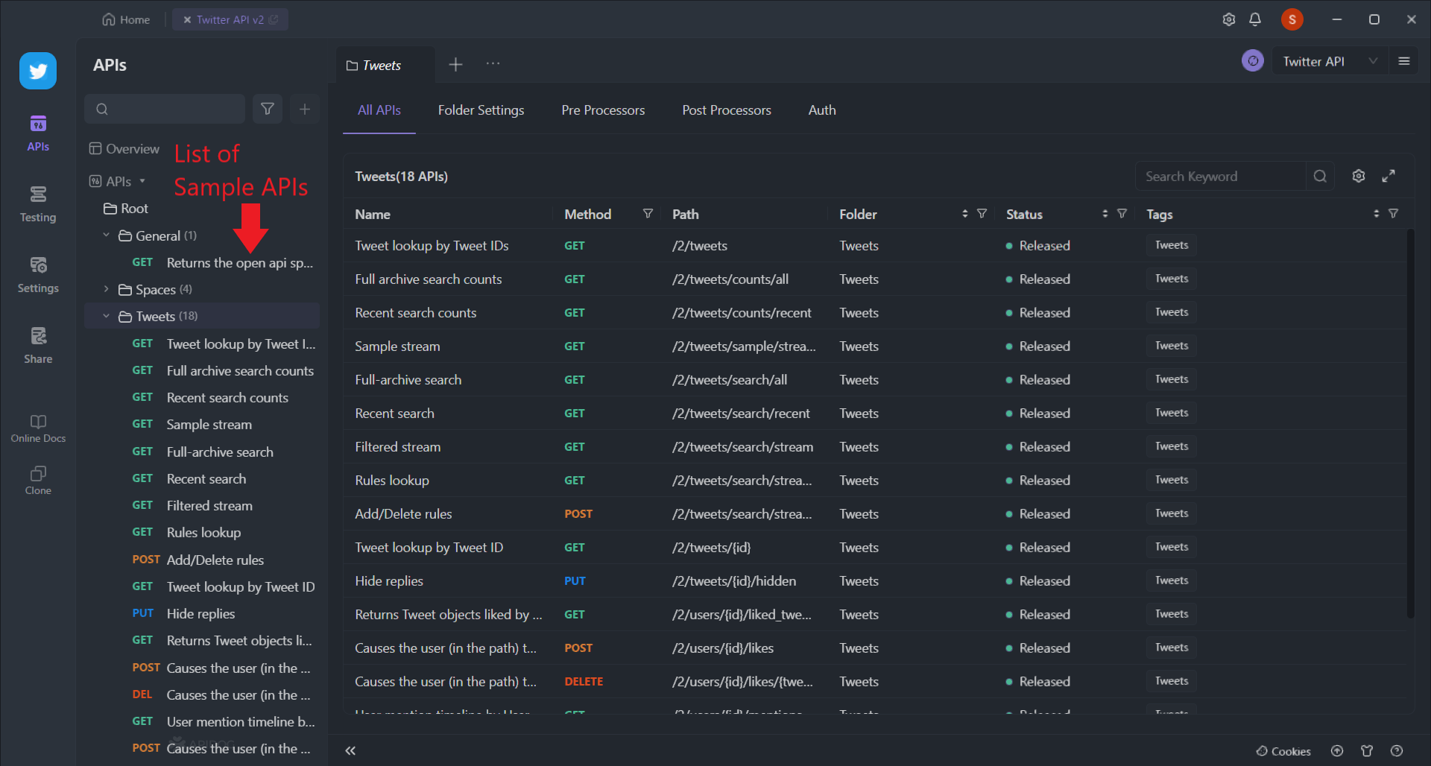Viewport: 1431px width, 766px height.
Task: Open the help question icon in the status bar
Action: [1397, 751]
